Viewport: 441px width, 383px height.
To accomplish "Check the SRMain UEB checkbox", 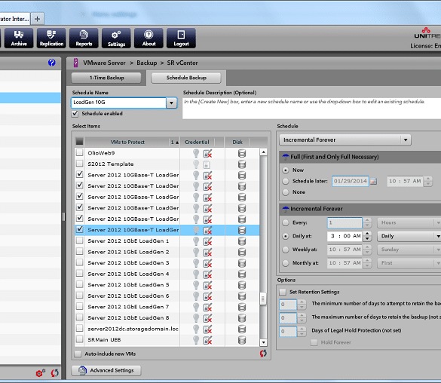I will 80,339.
